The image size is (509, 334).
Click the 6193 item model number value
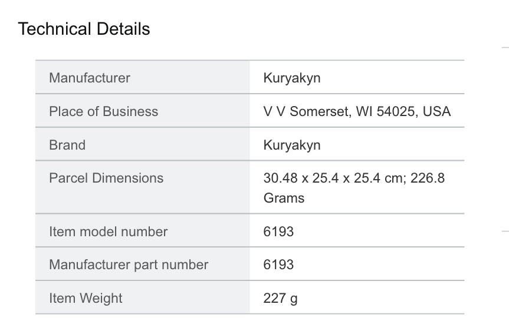[x=279, y=232]
